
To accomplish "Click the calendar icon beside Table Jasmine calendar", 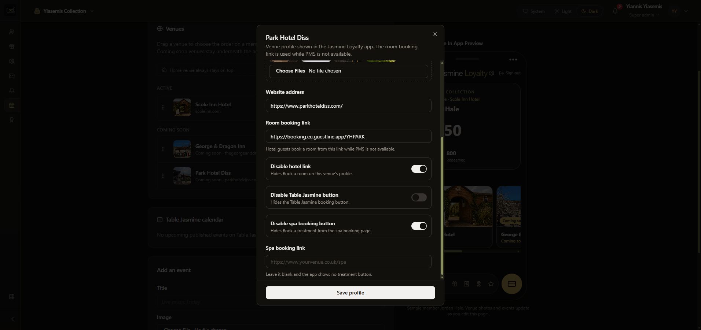I will [160, 220].
